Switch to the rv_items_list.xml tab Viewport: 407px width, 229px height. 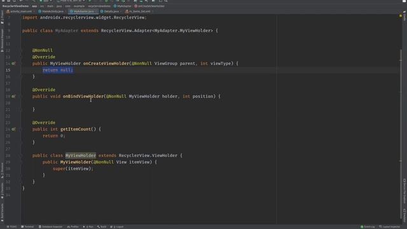point(138,11)
